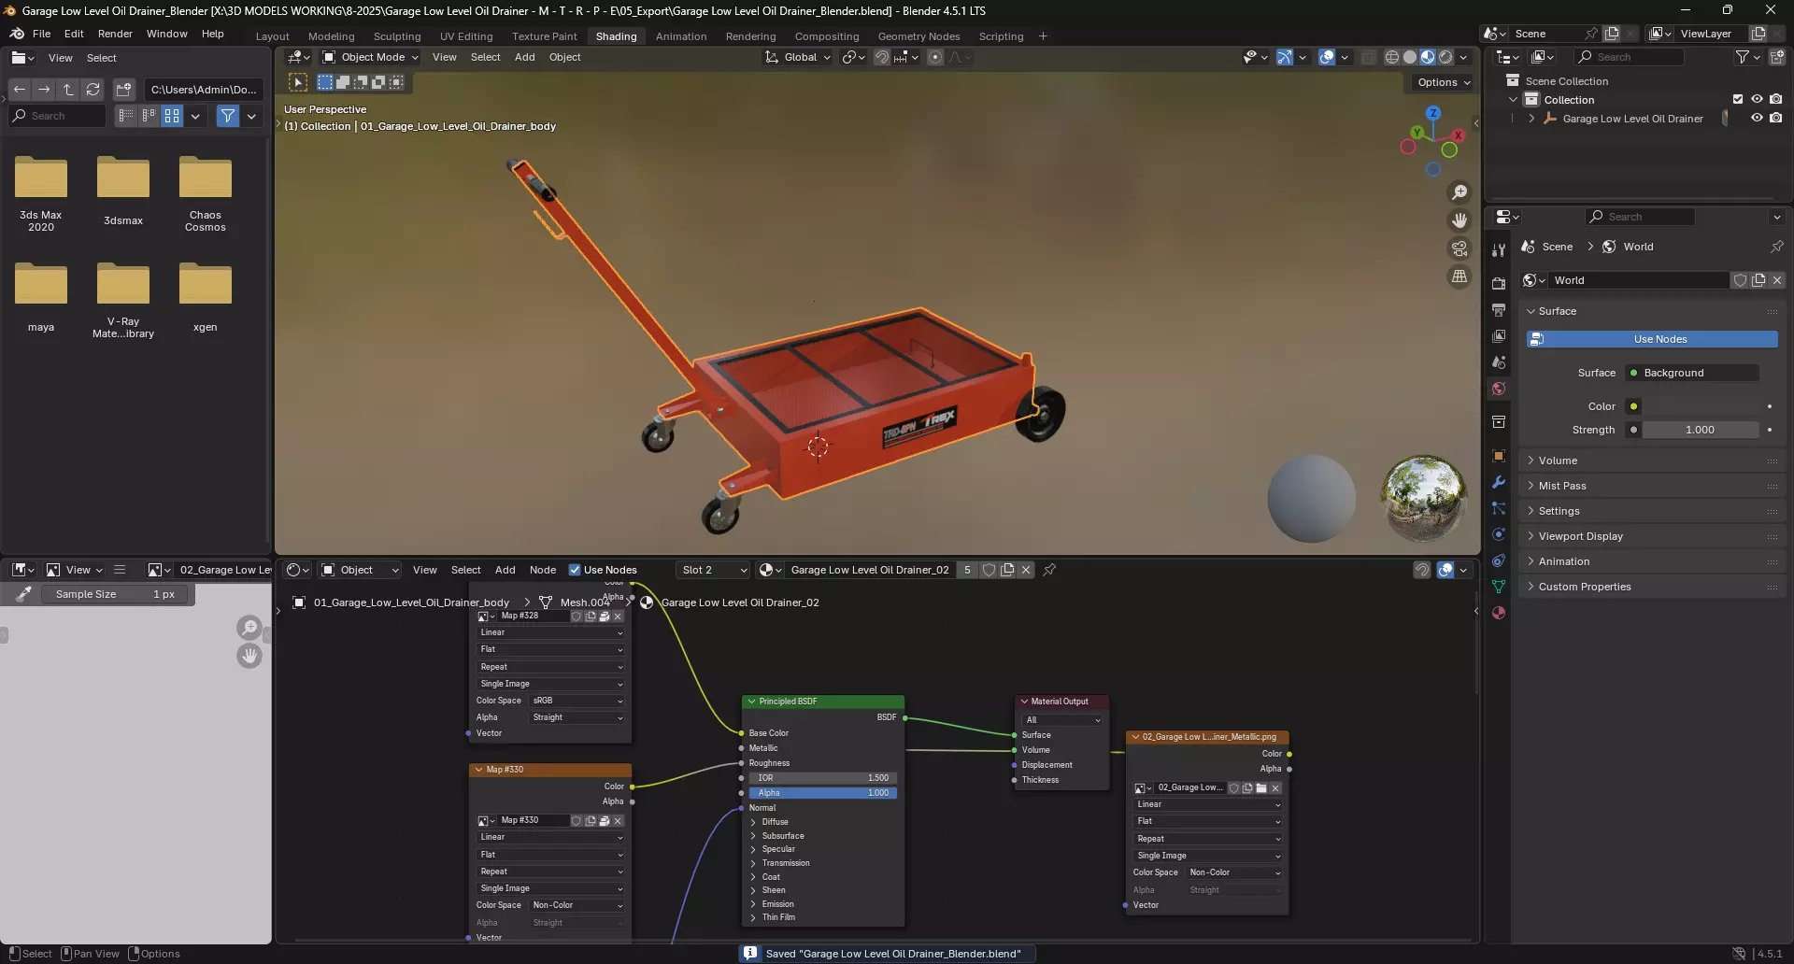Click the blue Use Nodes button

tap(1652, 339)
